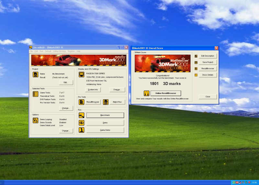Start the Benchmark run
The image size is (259, 185).
coord(105,115)
